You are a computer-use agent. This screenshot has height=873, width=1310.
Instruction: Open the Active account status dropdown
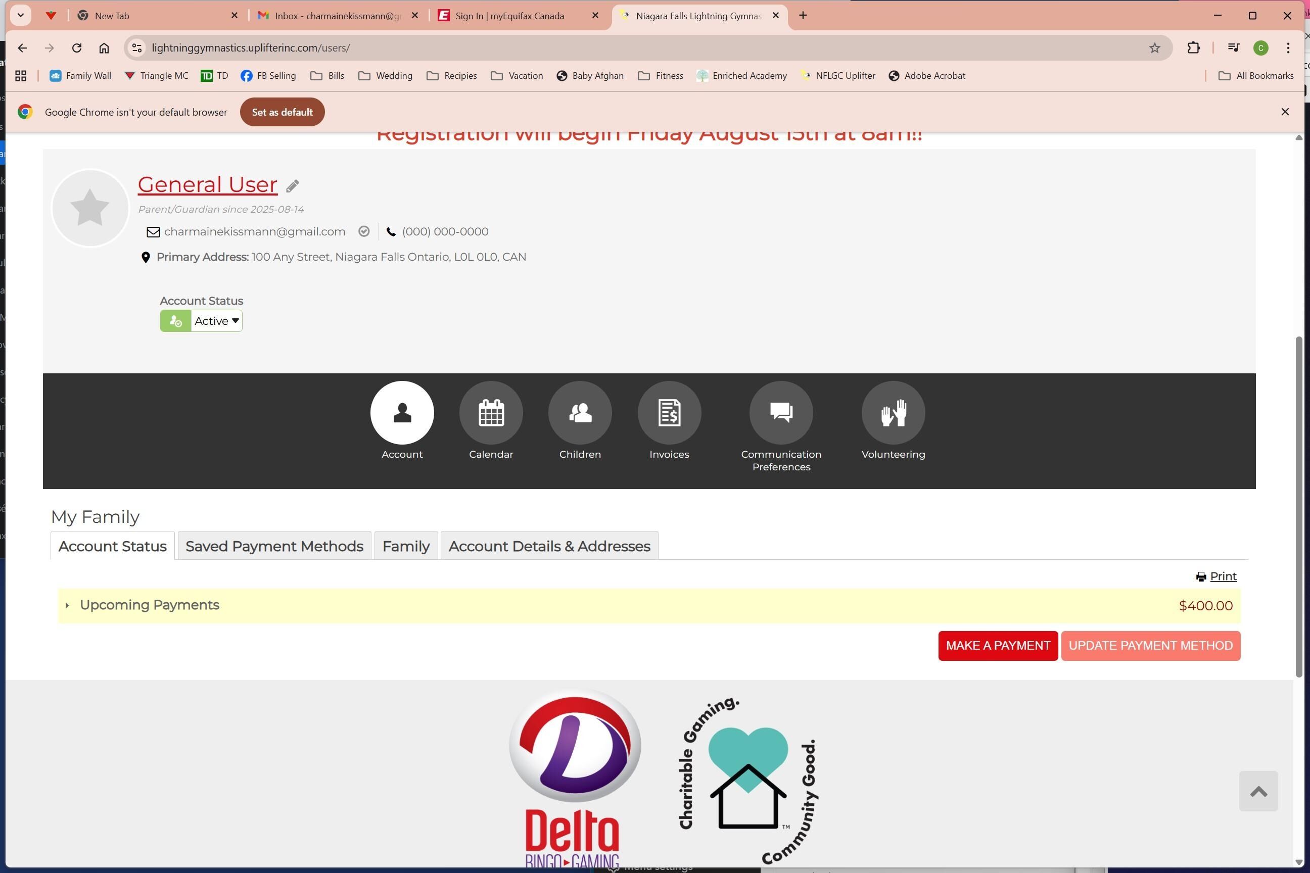216,321
